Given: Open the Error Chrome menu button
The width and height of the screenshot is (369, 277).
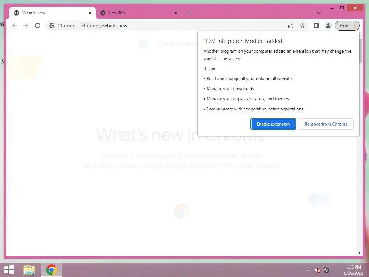Looking at the screenshot, I should coord(347,26).
